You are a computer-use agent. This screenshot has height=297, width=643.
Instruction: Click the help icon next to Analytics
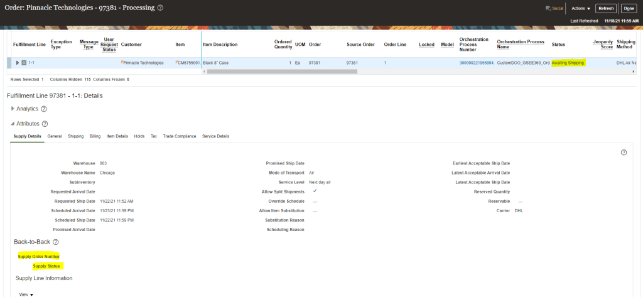coord(44,109)
